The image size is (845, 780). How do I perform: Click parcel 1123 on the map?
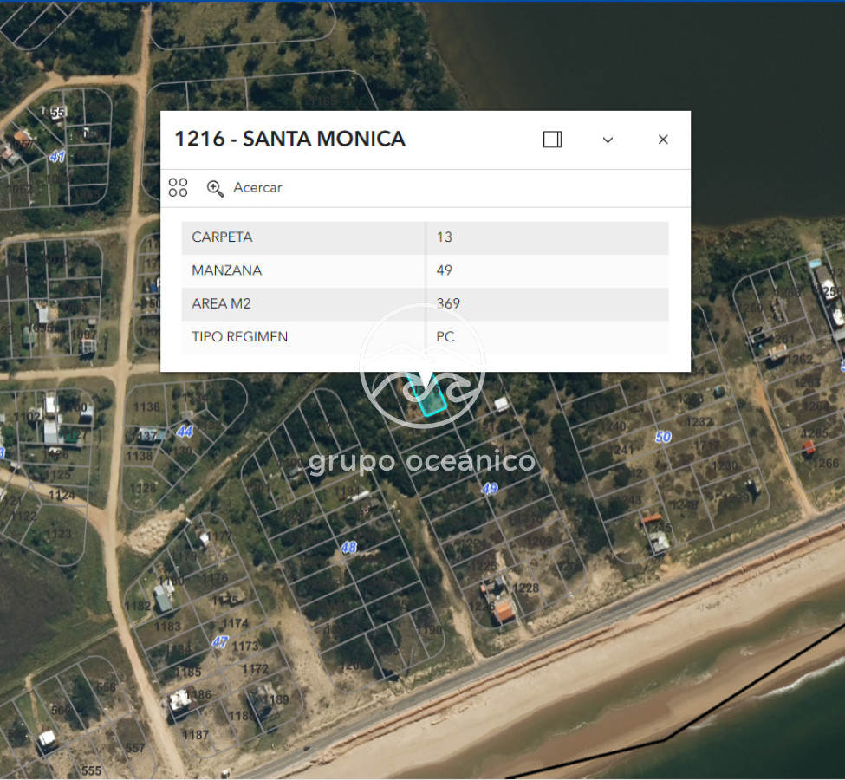58,534
